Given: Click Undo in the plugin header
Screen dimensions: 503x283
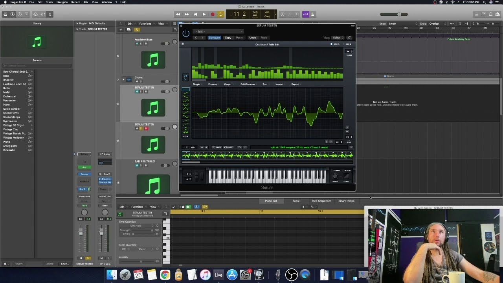Looking at the screenshot, I should pyautogui.click(x=253, y=38).
